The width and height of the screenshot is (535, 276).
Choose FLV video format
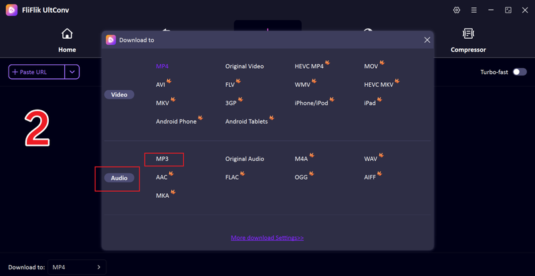click(230, 85)
